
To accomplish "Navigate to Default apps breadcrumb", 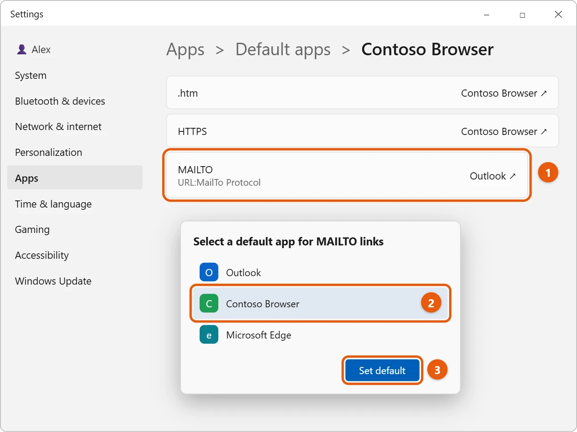I will [x=283, y=49].
